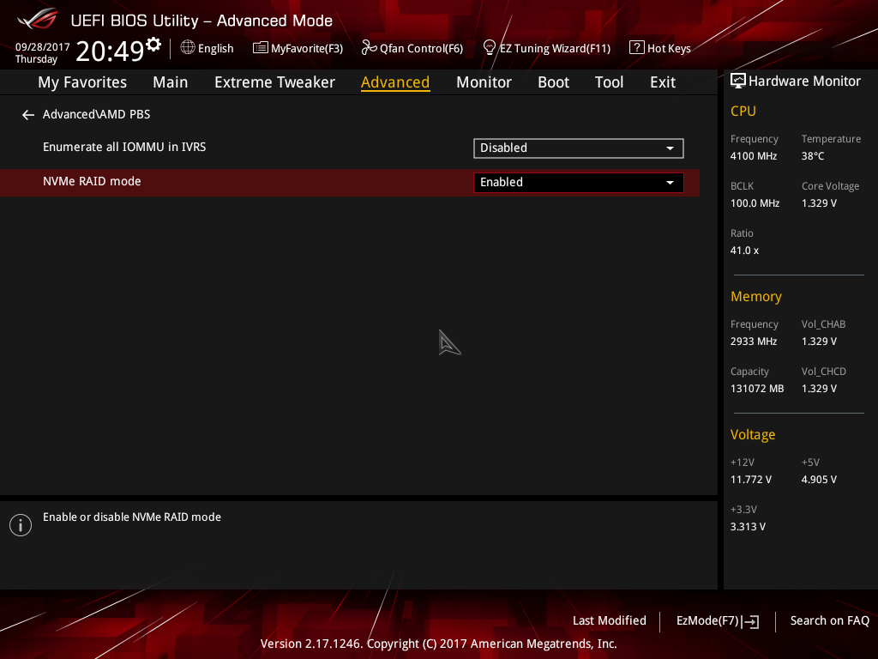Click the +5V reading 4.905 V
The width and height of the screenshot is (878, 659).
coord(819,480)
